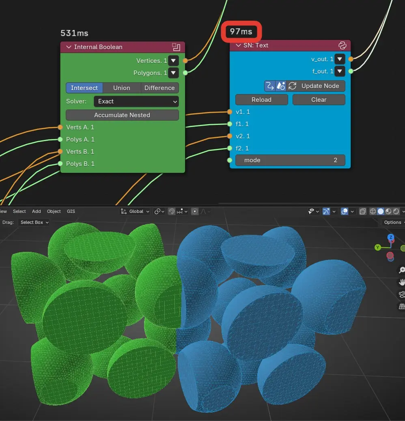Click the Python icon on SN: Text node

click(x=342, y=45)
